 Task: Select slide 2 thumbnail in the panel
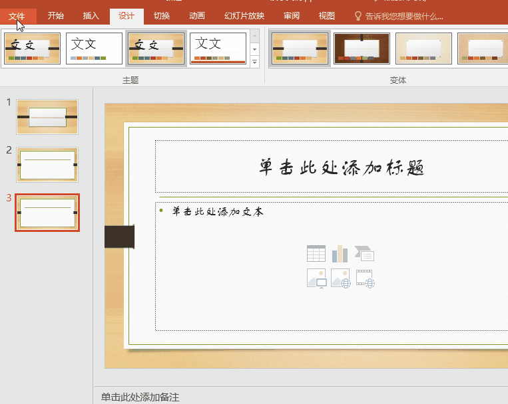pyautogui.click(x=47, y=165)
